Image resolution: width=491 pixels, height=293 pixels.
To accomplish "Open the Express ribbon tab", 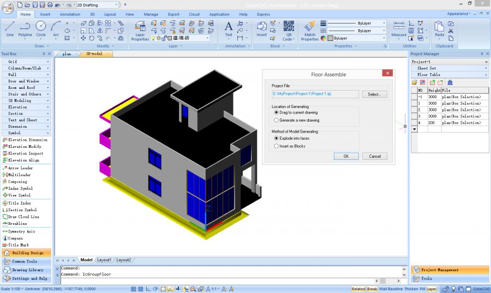I will [264, 14].
